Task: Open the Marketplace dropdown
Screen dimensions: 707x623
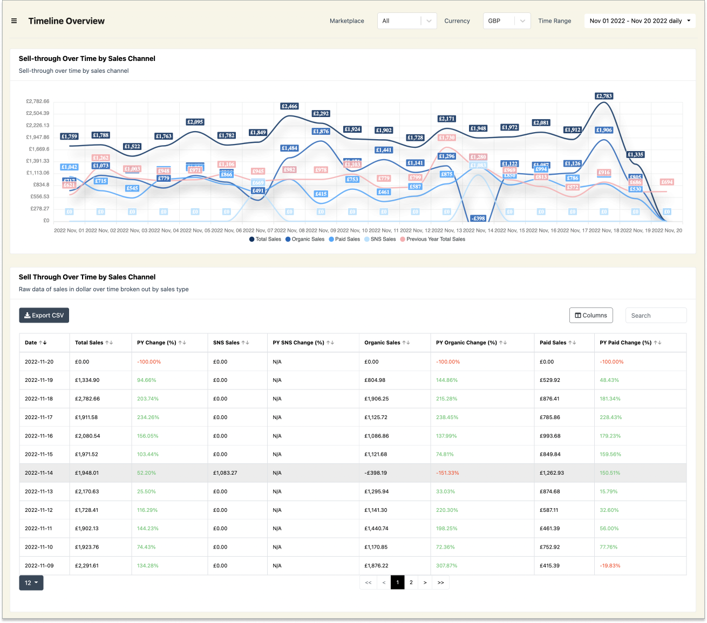Action: pyautogui.click(x=407, y=21)
